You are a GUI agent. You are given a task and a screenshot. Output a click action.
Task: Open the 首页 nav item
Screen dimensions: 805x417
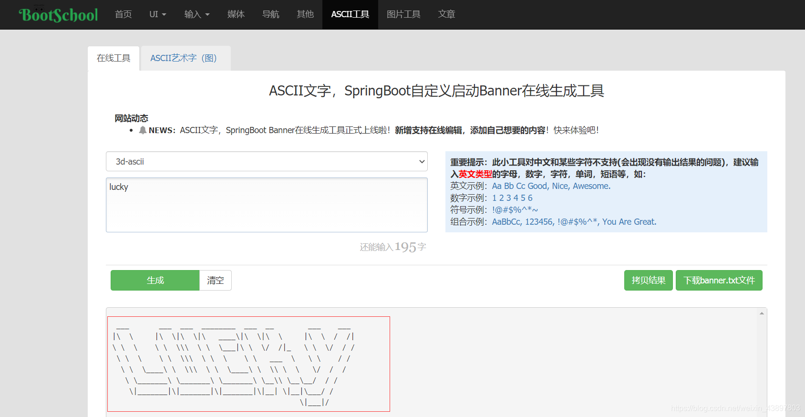(124, 14)
